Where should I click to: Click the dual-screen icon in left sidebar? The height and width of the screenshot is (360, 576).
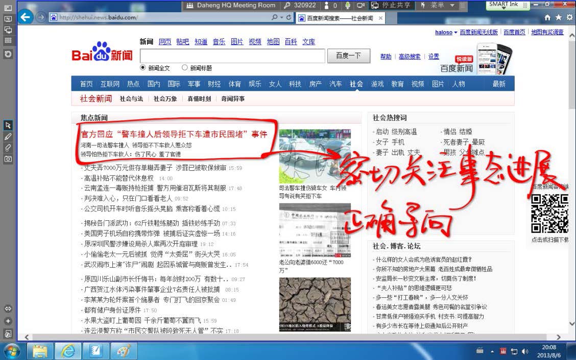8,30
